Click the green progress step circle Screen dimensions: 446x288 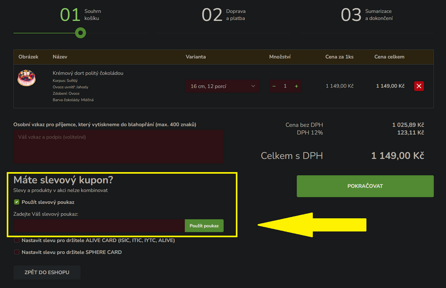[x=80, y=33]
